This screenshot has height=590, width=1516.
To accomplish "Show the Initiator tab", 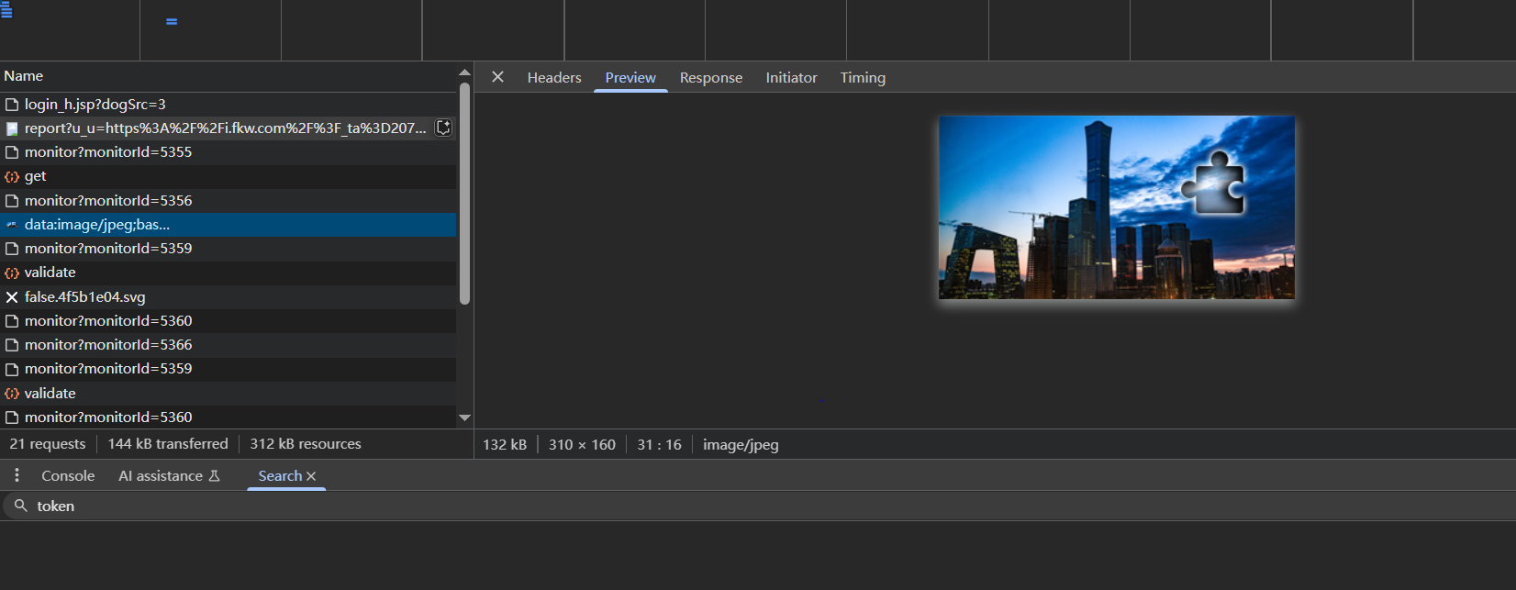I will [x=791, y=78].
